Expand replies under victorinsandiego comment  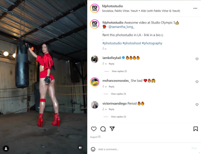(x=119, y=117)
